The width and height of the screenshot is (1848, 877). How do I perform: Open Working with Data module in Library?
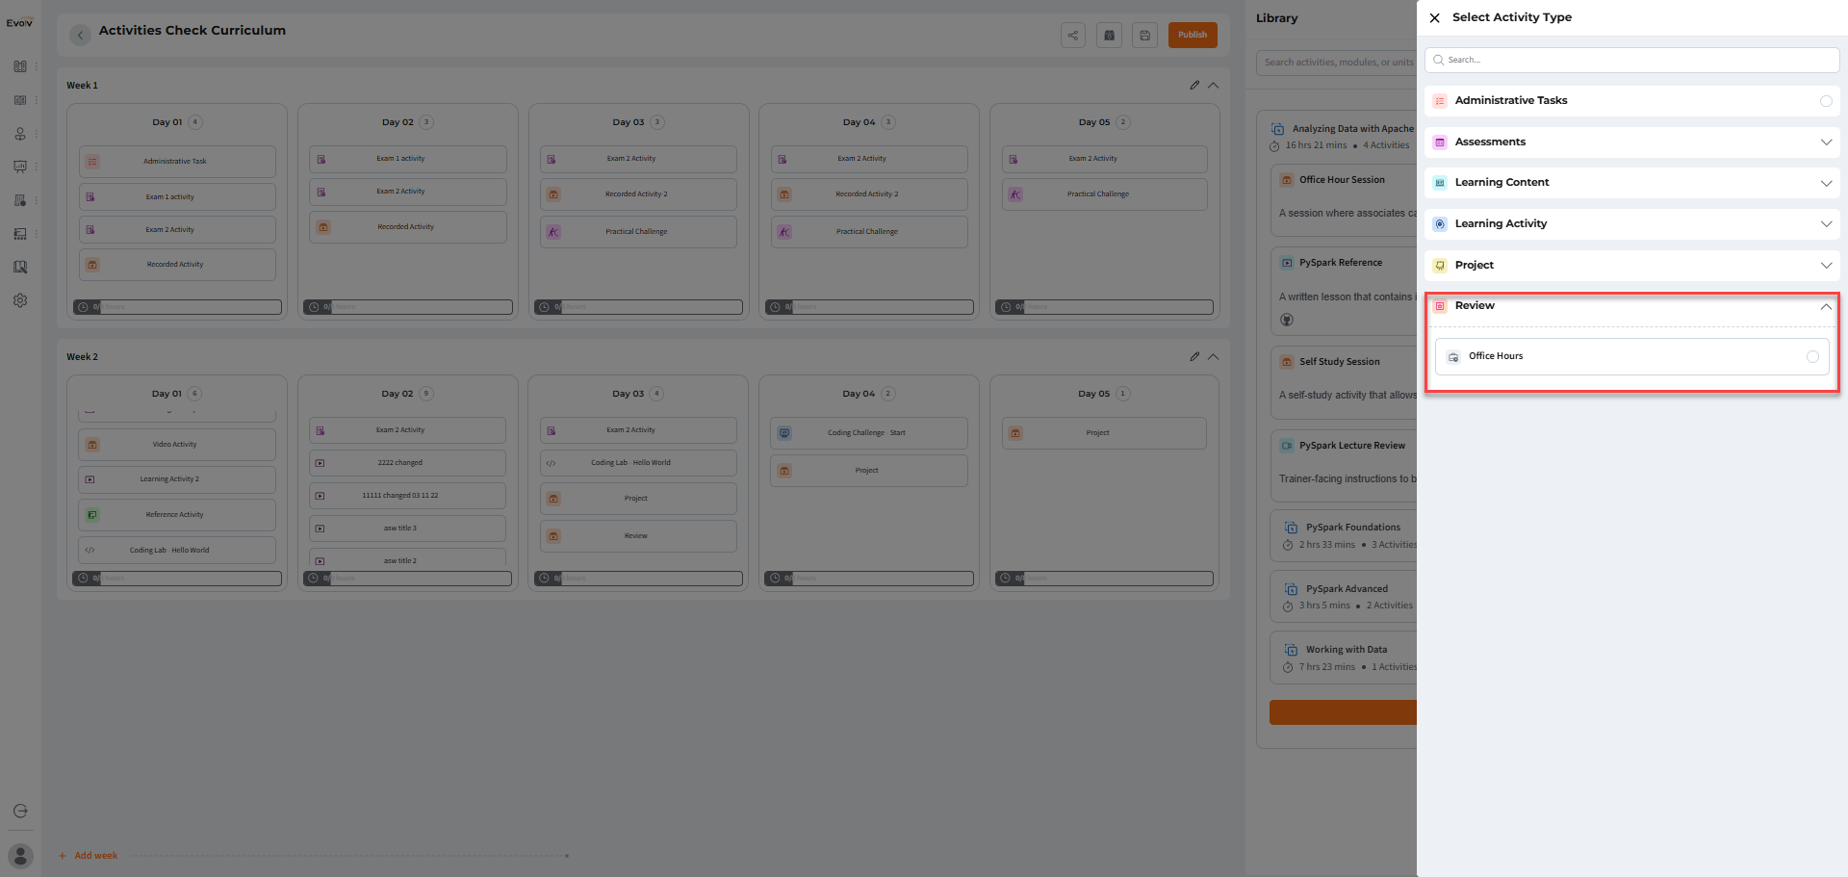[x=1345, y=658]
